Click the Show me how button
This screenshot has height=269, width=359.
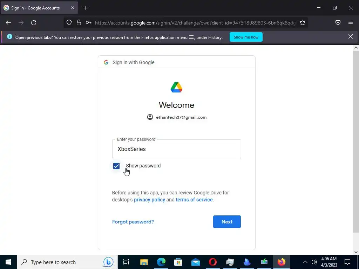click(x=246, y=37)
